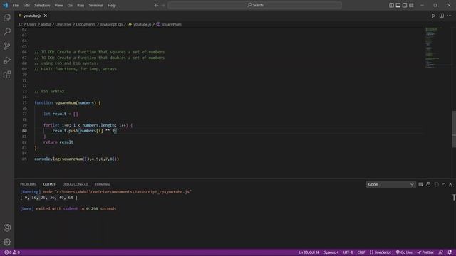Lock output panel auto scrolling
Screen dimensions: 456x256
point(428,184)
